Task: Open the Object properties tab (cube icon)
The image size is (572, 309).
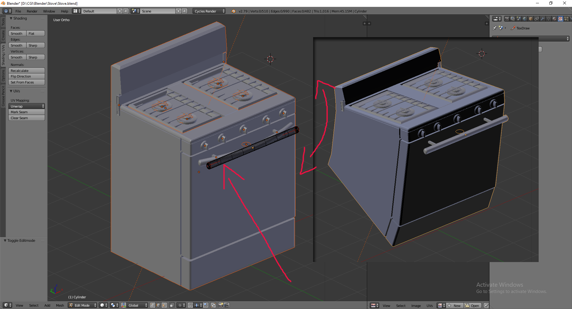Action: pyautogui.click(x=531, y=19)
